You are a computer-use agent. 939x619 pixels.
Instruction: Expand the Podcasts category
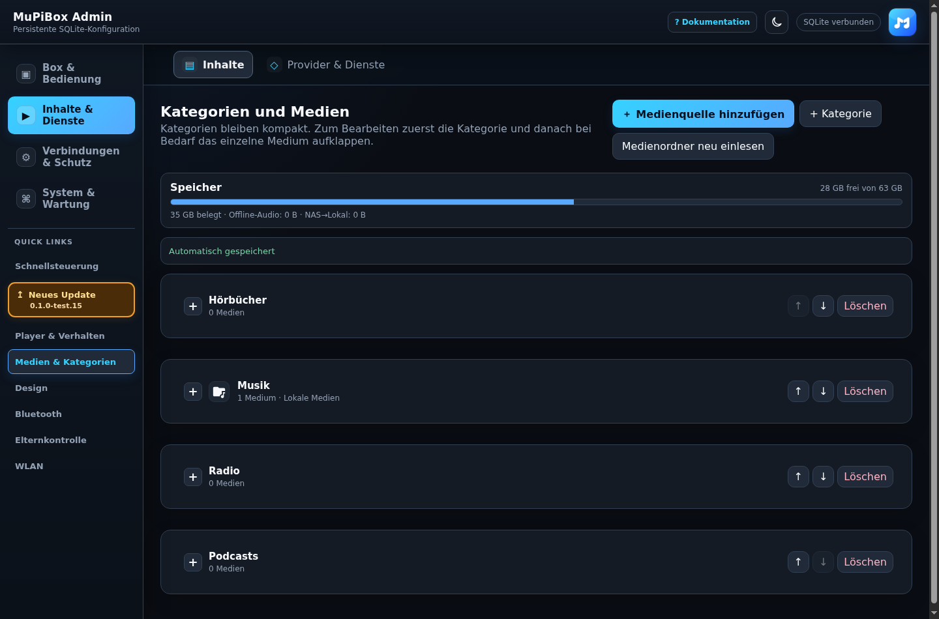pos(193,562)
